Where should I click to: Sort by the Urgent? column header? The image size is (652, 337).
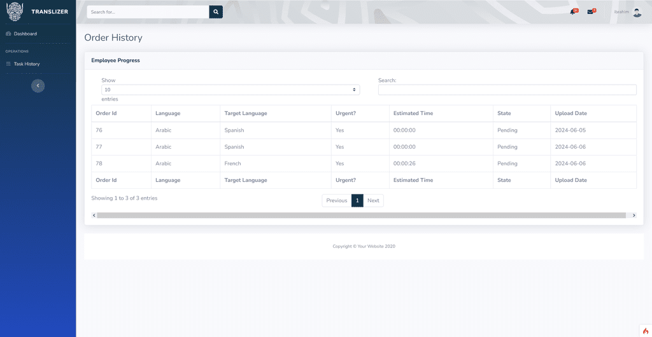pos(360,113)
